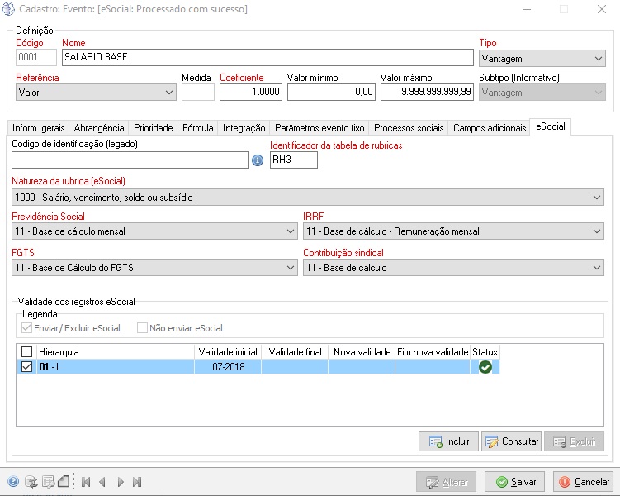Click the info icon beside Código de identificação

click(257, 160)
